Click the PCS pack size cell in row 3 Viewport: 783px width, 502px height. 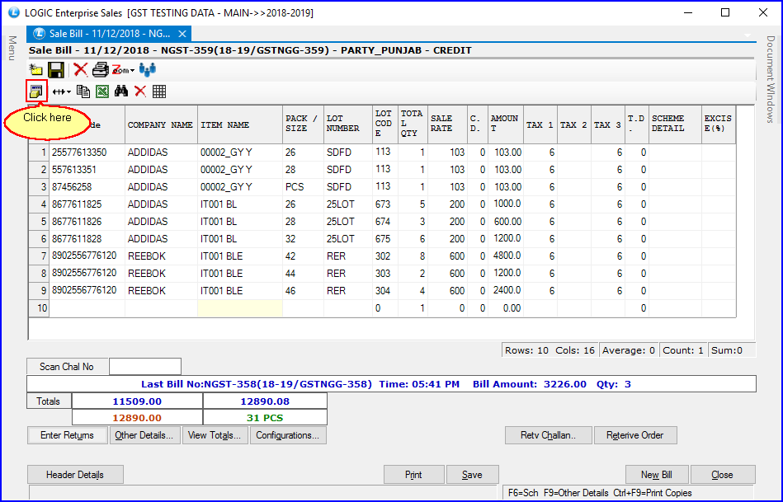(x=303, y=187)
